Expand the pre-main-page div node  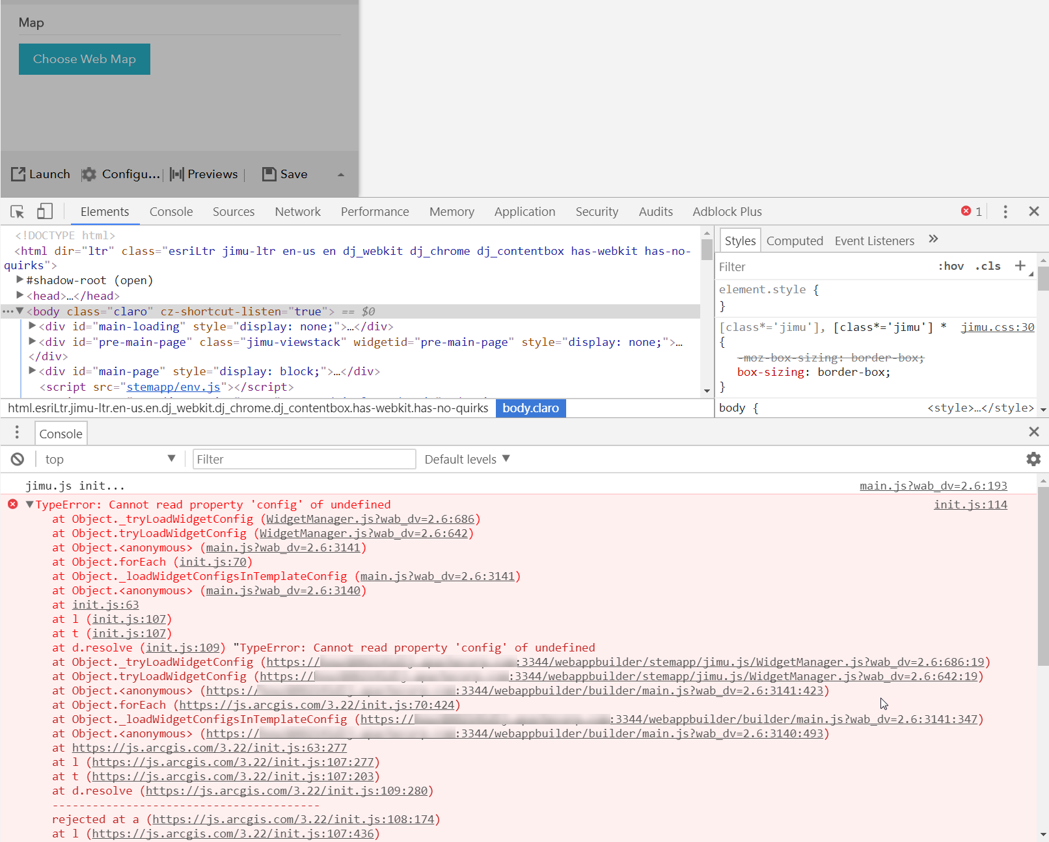pos(33,341)
